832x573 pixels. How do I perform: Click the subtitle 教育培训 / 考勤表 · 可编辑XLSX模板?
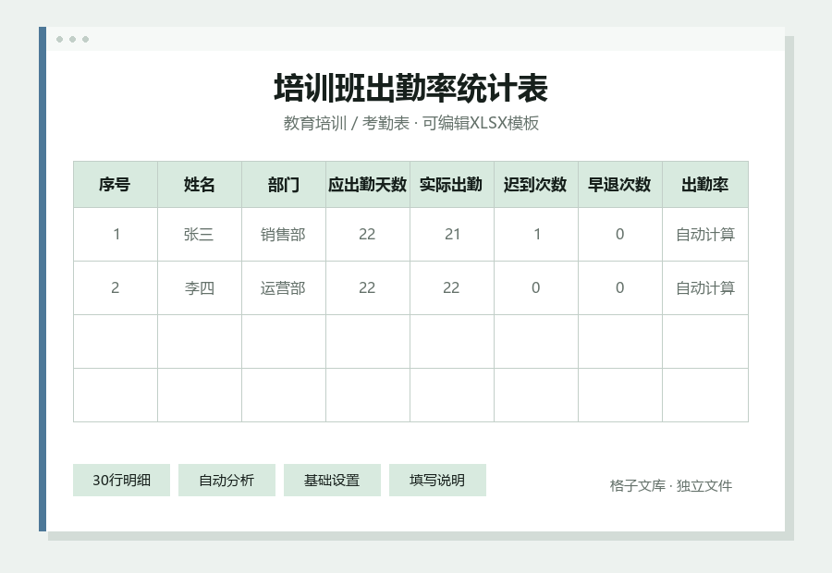point(411,123)
